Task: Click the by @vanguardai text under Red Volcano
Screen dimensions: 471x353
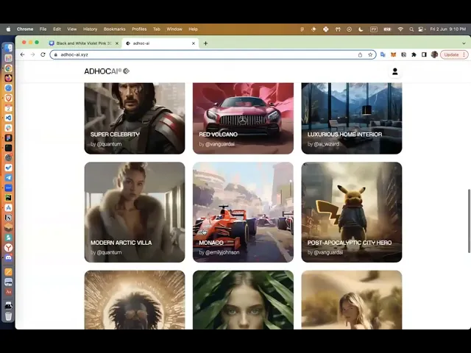Action: pyautogui.click(x=216, y=144)
